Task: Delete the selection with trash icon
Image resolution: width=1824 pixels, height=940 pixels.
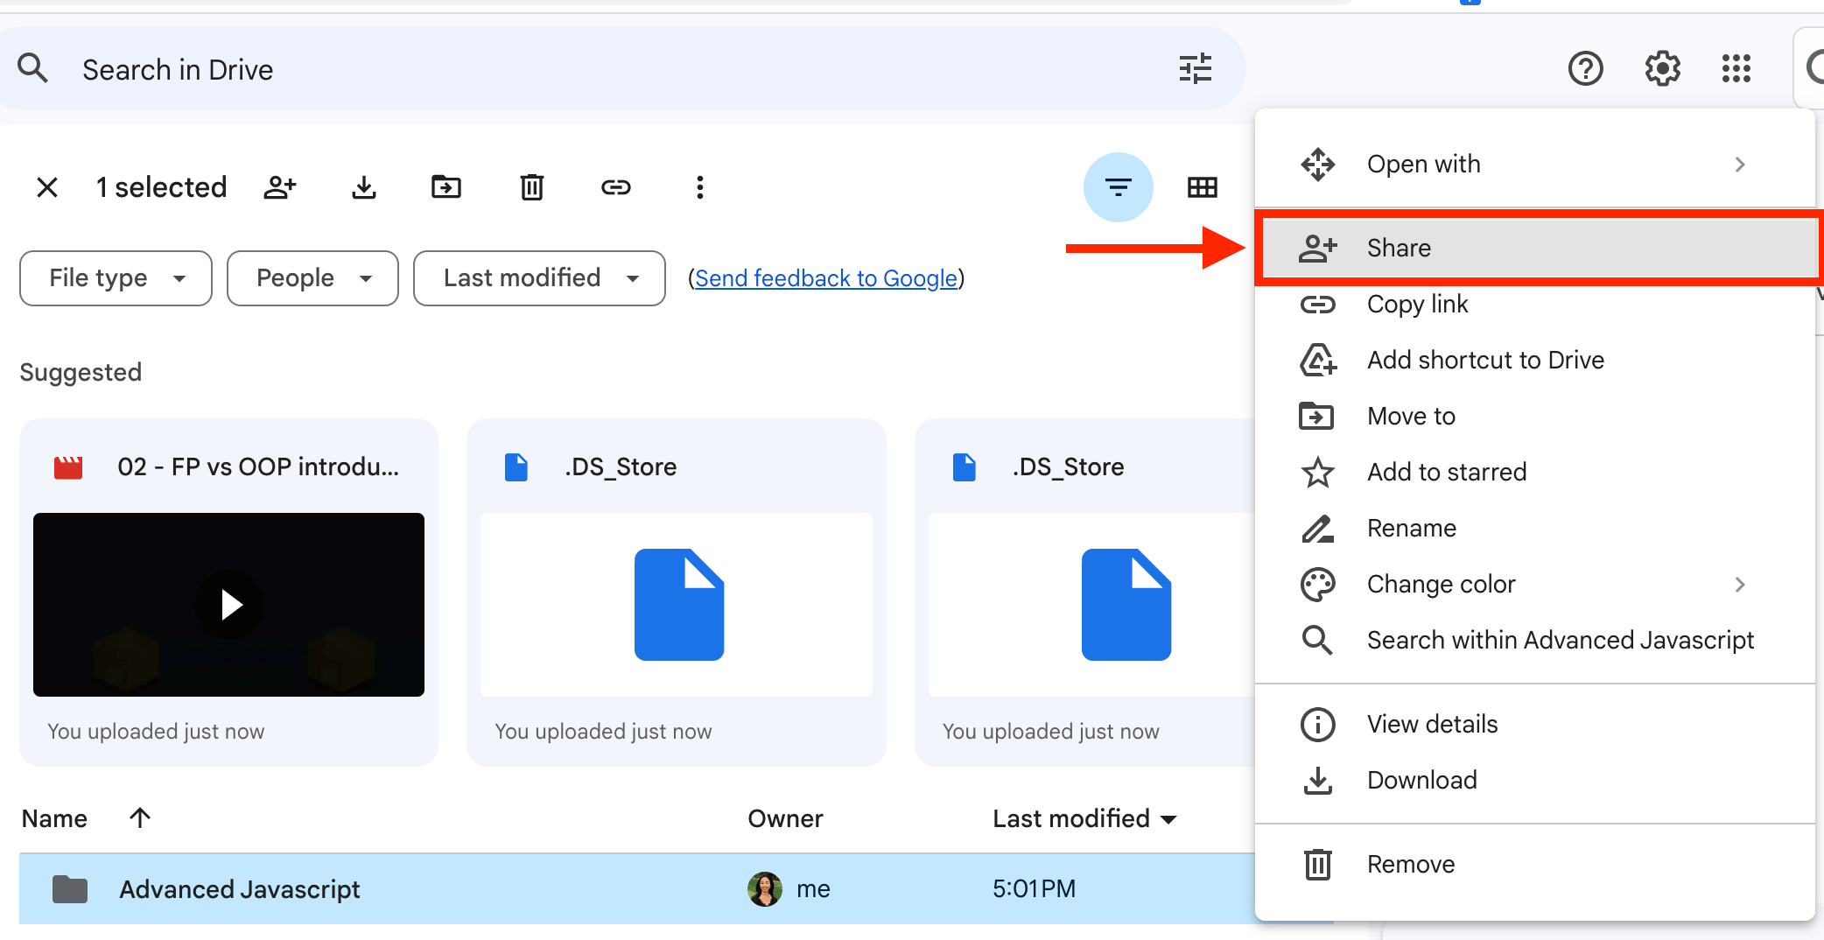Action: pyautogui.click(x=531, y=186)
